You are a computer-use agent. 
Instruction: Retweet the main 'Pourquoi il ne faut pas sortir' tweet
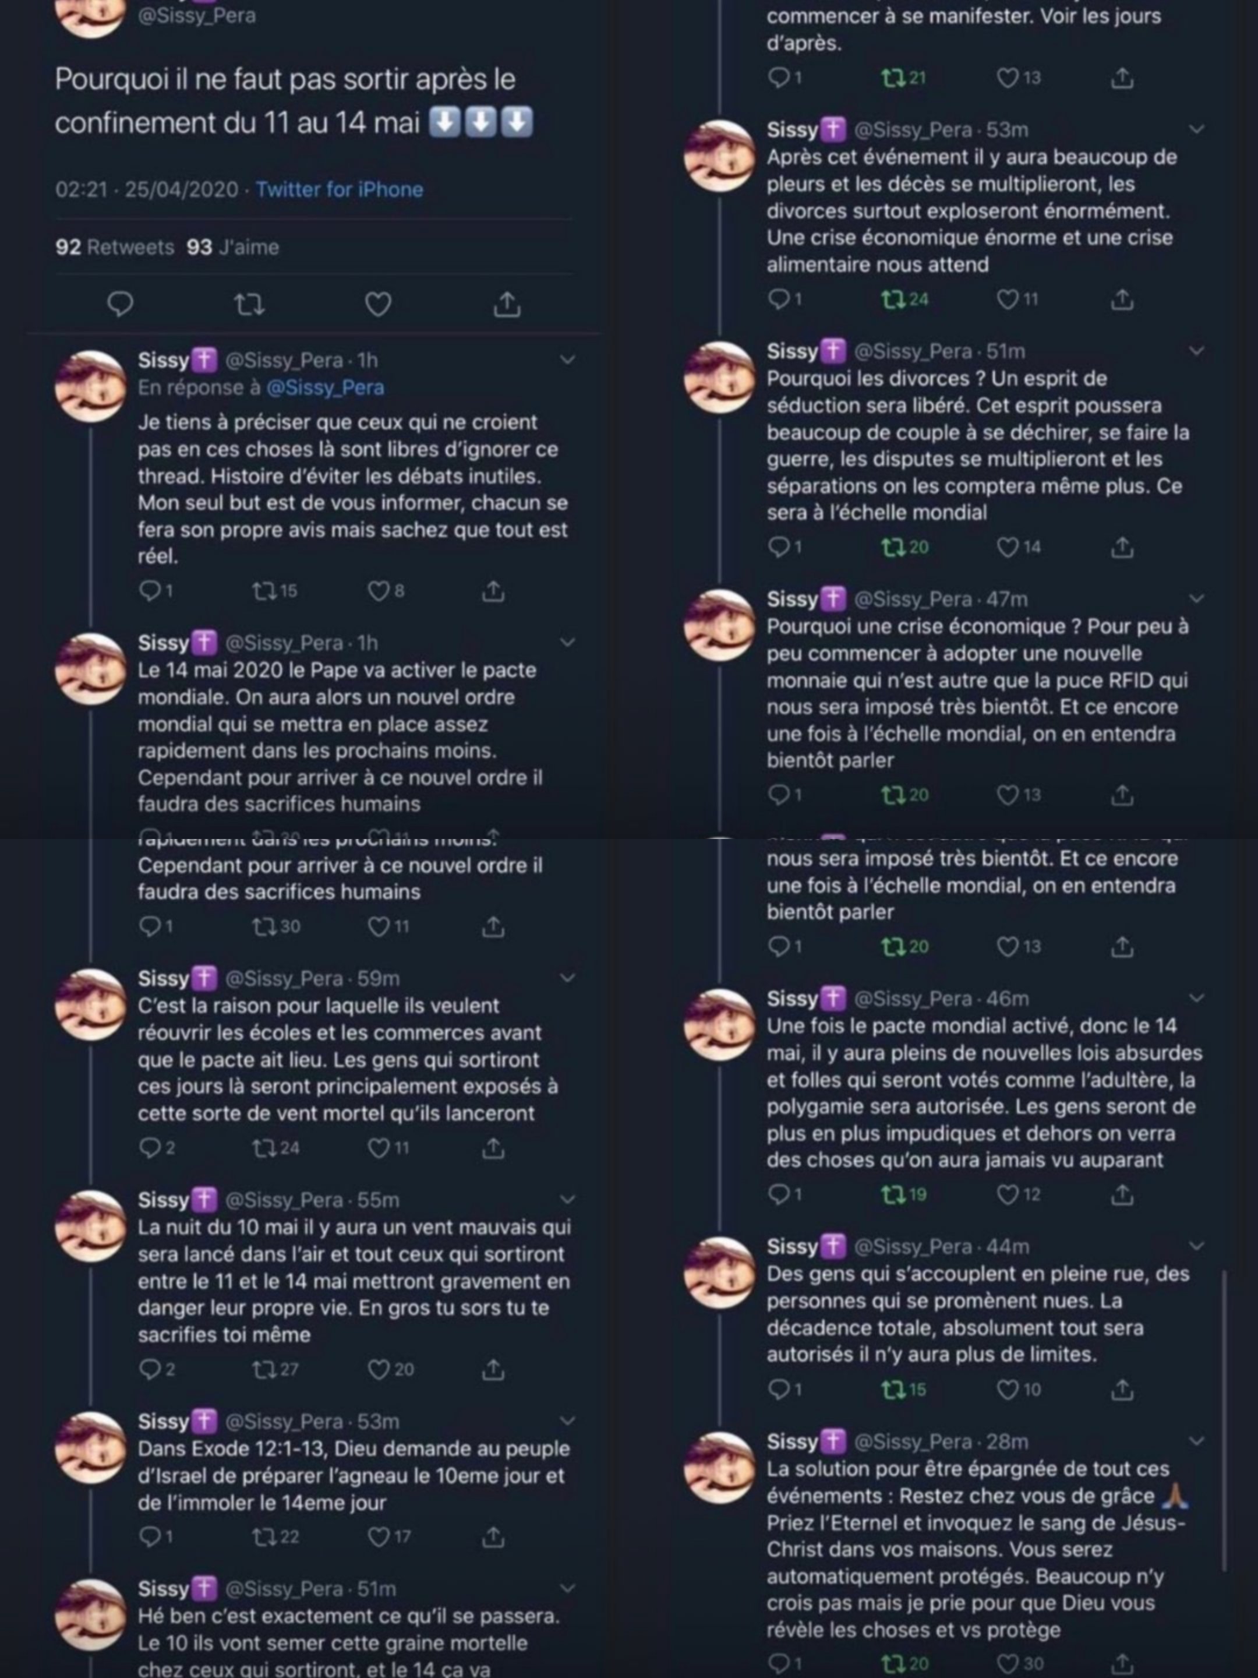(x=249, y=304)
